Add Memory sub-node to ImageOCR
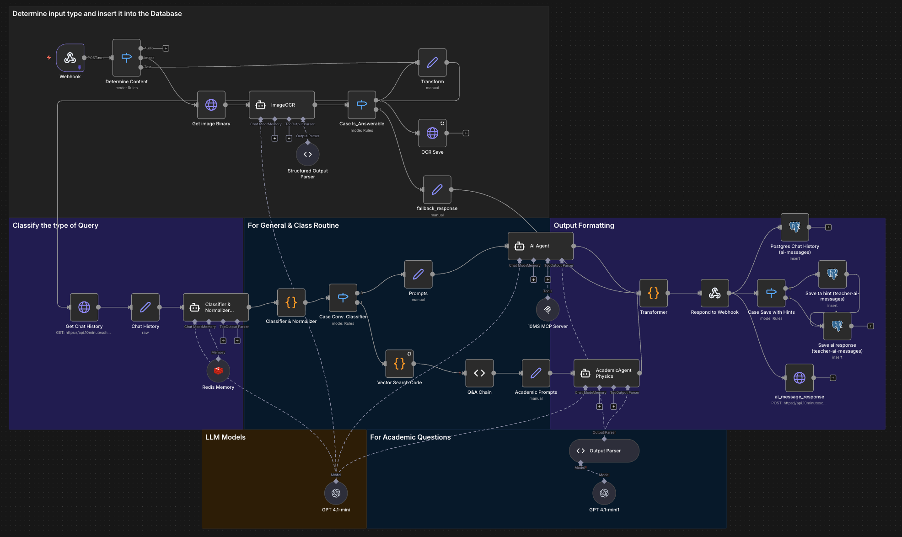The width and height of the screenshot is (902, 537). click(x=275, y=139)
